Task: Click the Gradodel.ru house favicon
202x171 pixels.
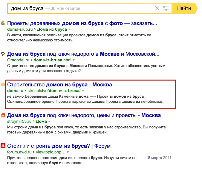Action: point(3,54)
